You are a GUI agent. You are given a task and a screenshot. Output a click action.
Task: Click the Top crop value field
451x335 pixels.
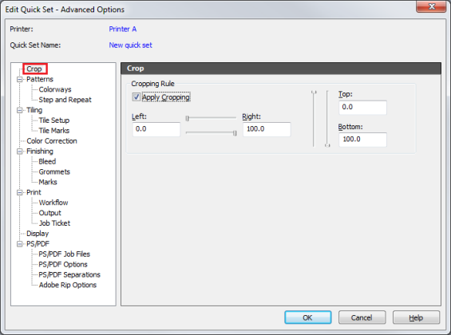[362, 108]
